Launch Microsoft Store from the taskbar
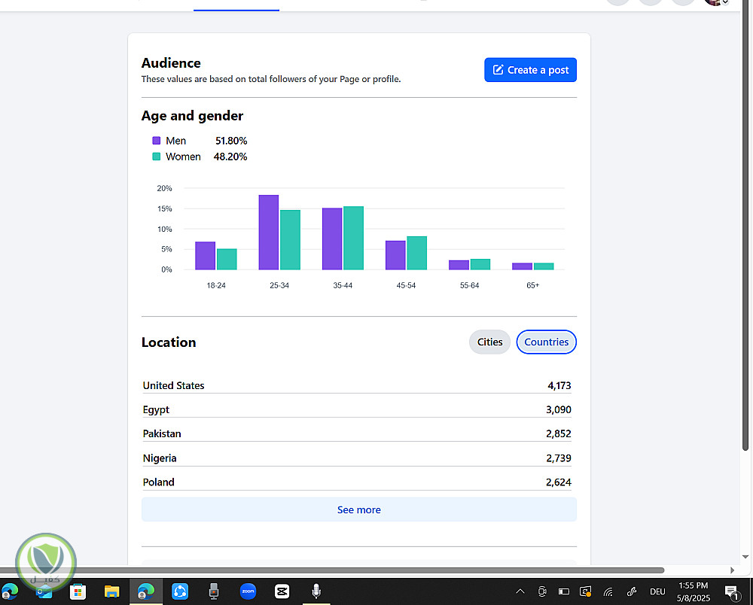The image size is (753, 605). [78, 591]
